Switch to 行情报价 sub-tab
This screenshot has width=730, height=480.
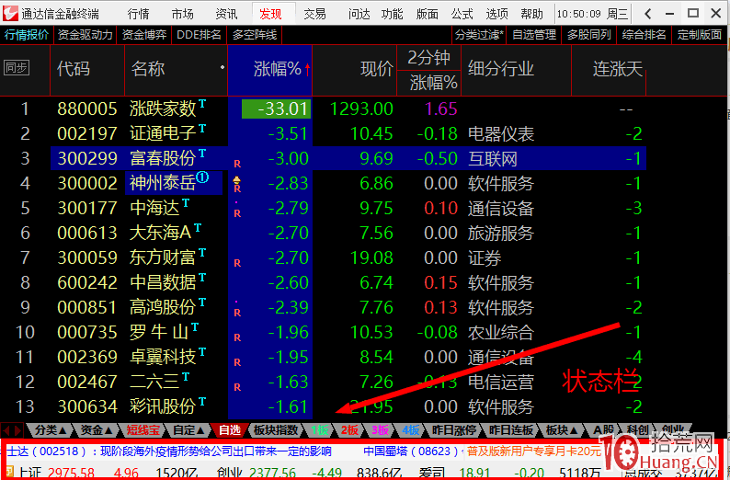click(27, 35)
